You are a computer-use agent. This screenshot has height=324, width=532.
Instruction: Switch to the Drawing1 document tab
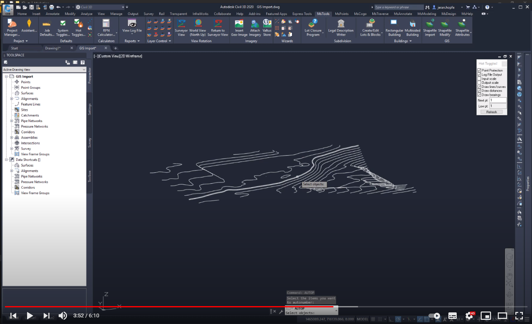tap(53, 48)
